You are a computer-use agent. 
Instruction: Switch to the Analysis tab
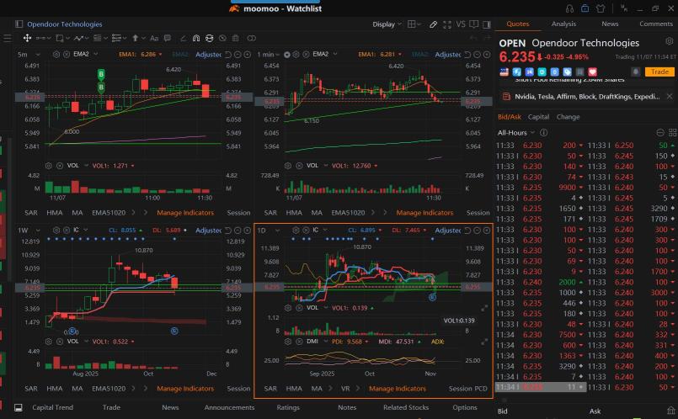pos(563,24)
